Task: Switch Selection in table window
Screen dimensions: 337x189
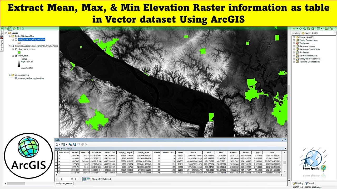Action: 75,144
